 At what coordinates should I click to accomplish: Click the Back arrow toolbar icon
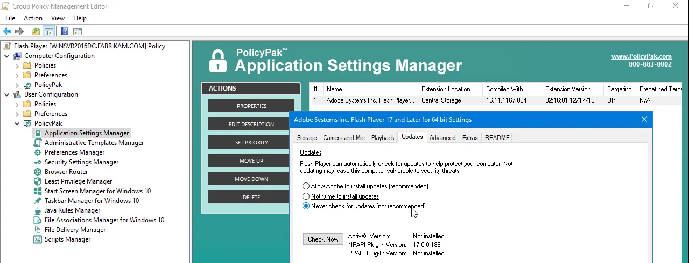pos(7,32)
